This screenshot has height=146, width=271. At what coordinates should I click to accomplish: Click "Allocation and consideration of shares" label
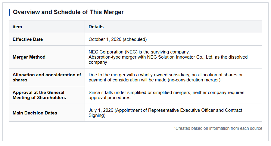(47, 78)
